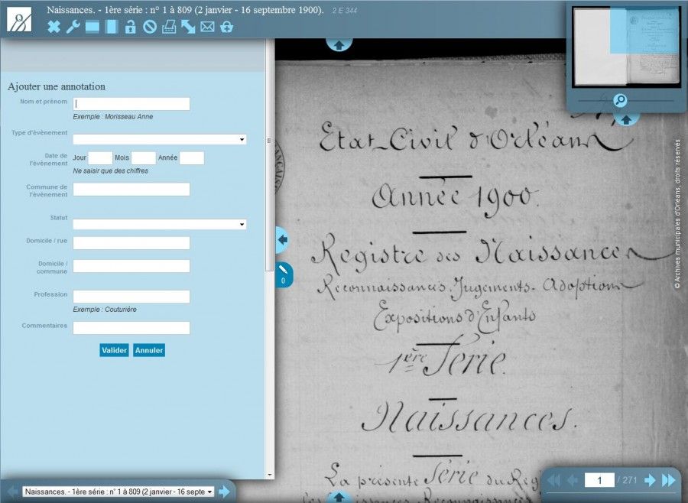Click the prohibition circle icon in toolbar

point(150,28)
